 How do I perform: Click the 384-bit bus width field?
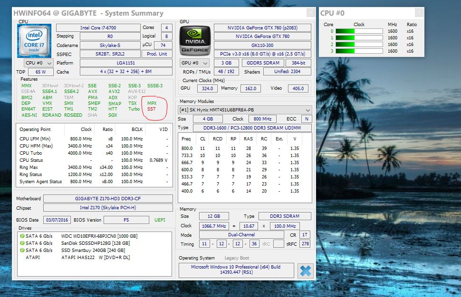coord(298,63)
